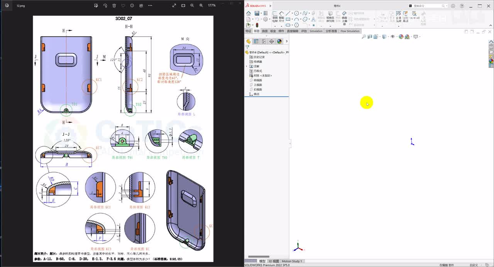Select the Ellipse sketch tool
The height and width of the screenshot is (267, 494).
pos(305,19)
